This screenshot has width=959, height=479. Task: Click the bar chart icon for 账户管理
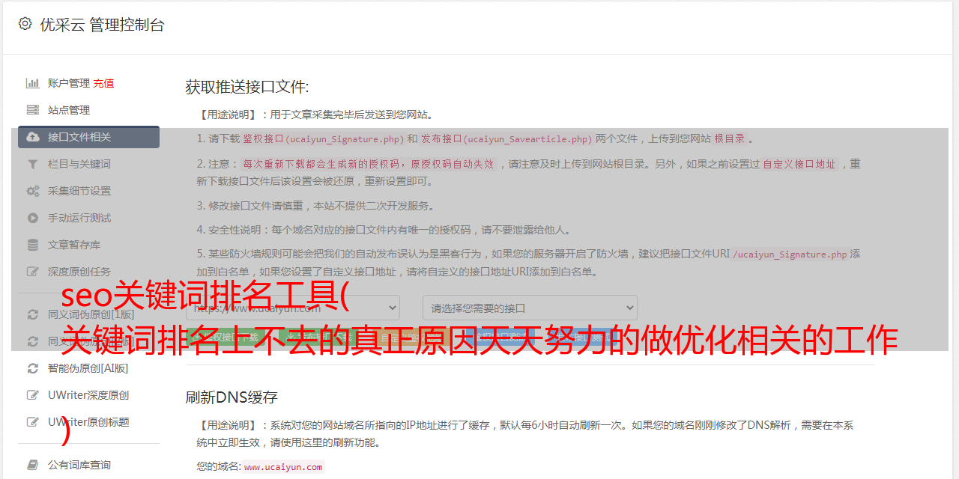33,83
